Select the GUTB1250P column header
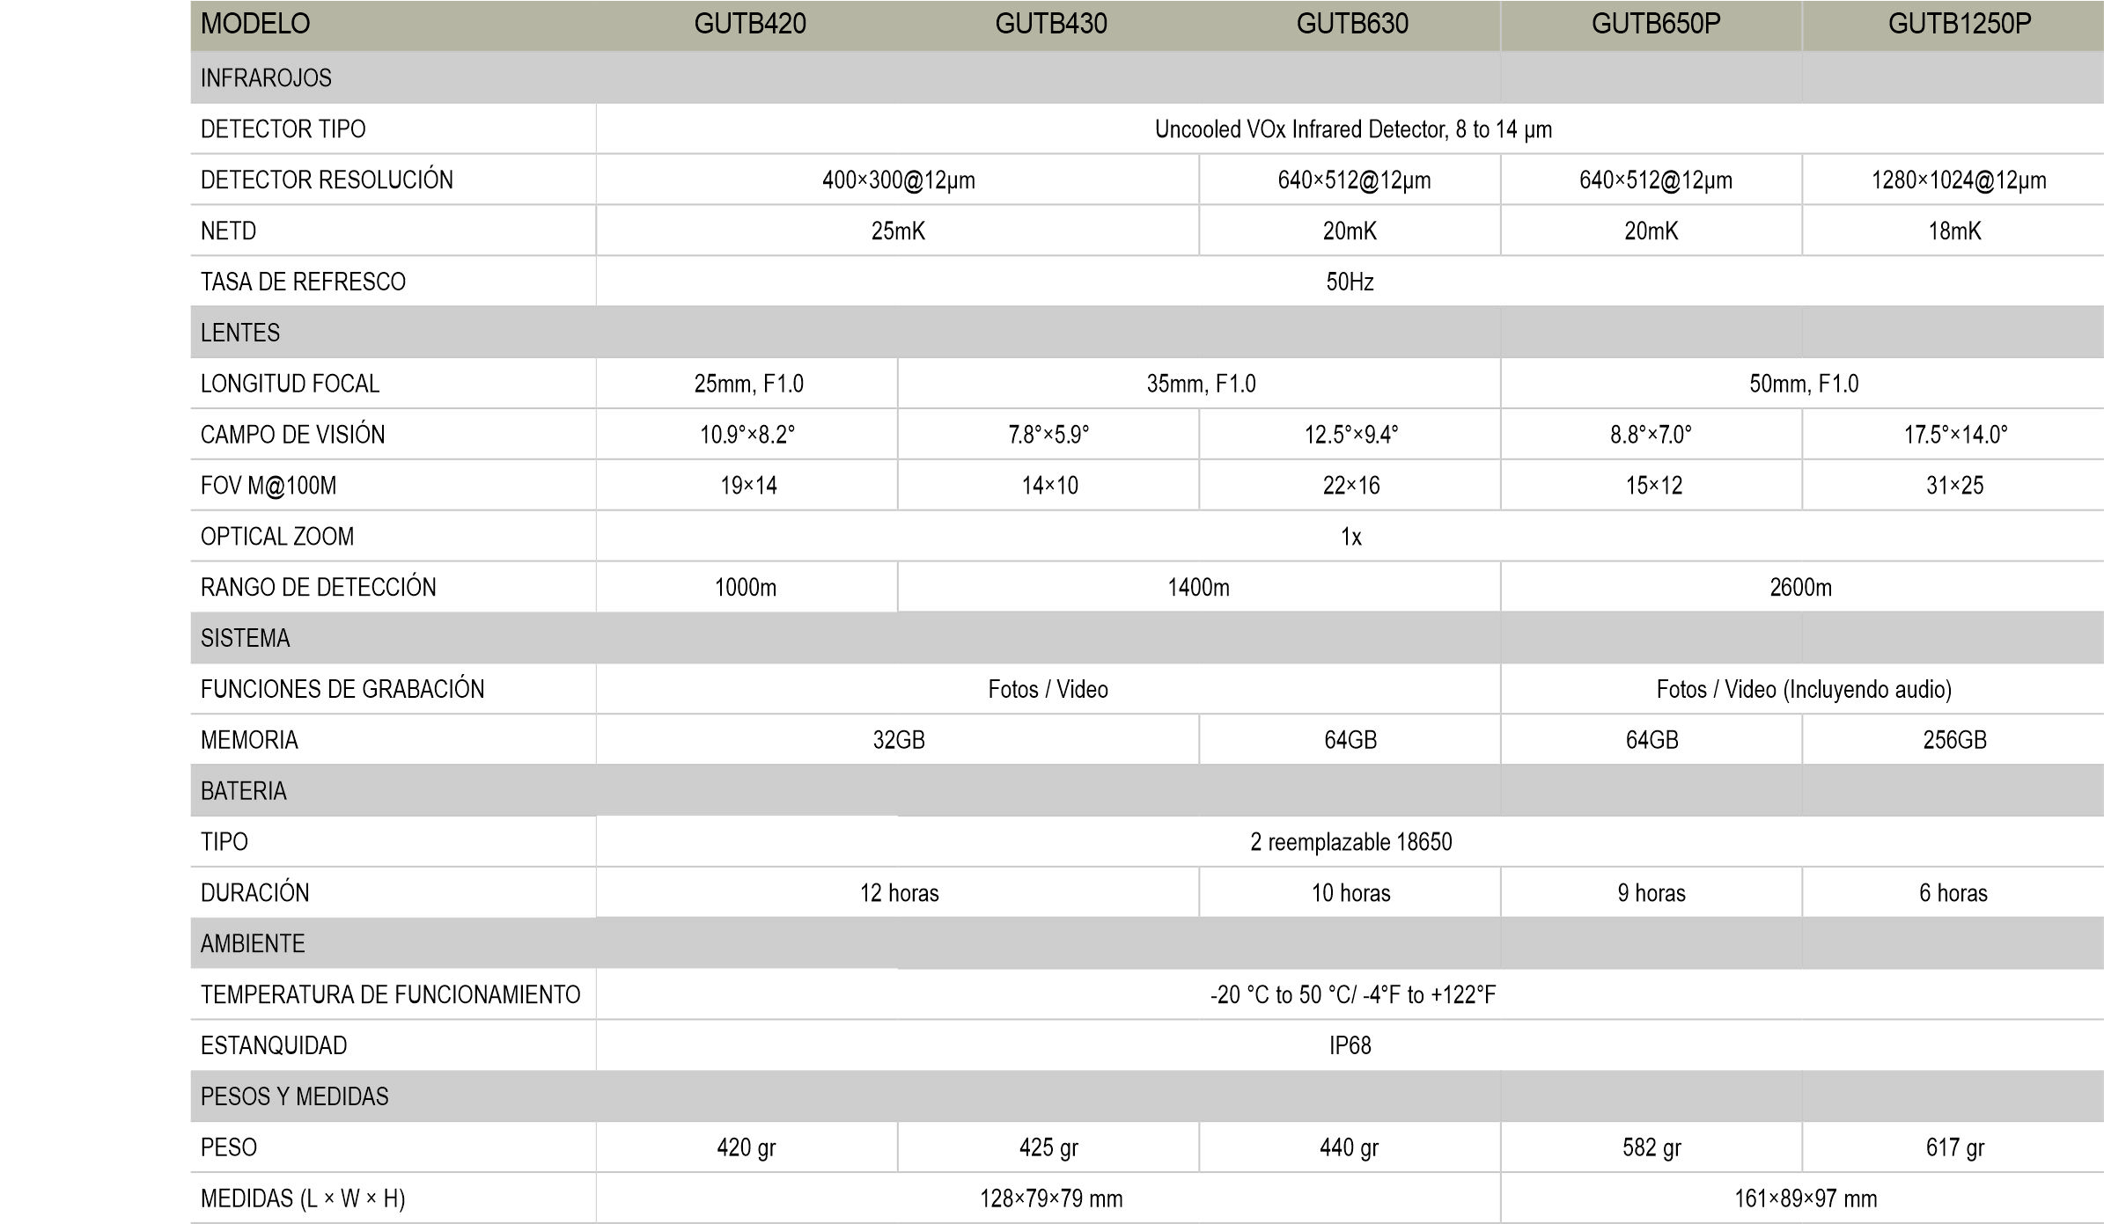The height and width of the screenshot is (1224, 2104). 1959,24
